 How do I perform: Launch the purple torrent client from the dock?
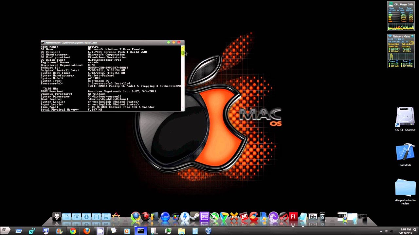273,216
